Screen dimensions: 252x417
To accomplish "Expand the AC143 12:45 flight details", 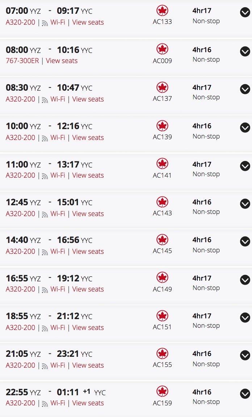I will tap(245, 204).
